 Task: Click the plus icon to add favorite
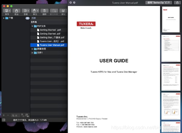4,115
